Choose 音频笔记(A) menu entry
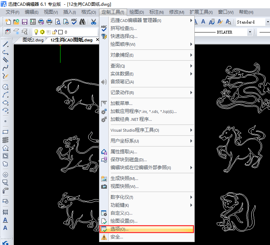 (x=147, y=82)
